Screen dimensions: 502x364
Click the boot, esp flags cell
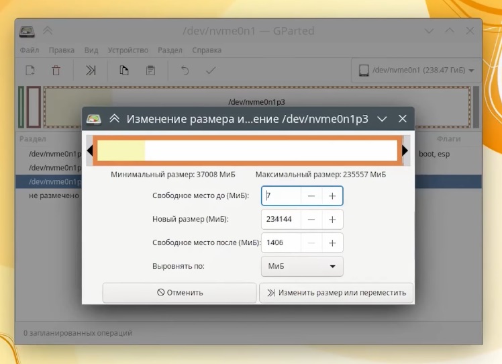point(434,154)
